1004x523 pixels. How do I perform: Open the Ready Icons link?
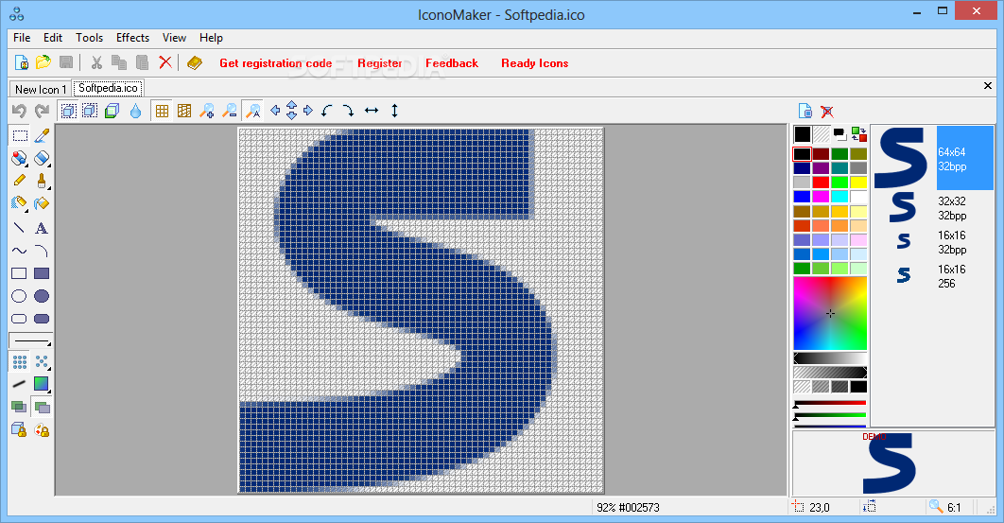[535, 62]
